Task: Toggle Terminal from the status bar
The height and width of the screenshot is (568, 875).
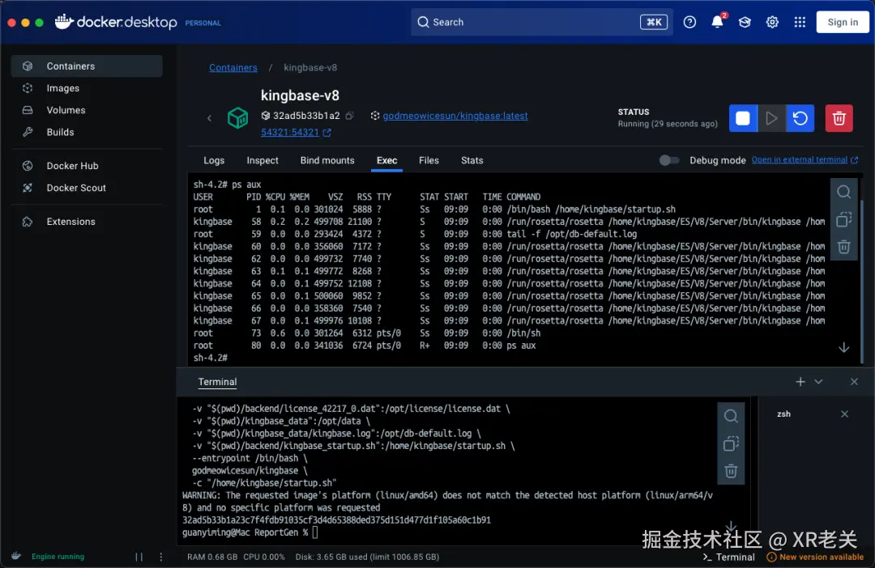Action: point(728,557)
